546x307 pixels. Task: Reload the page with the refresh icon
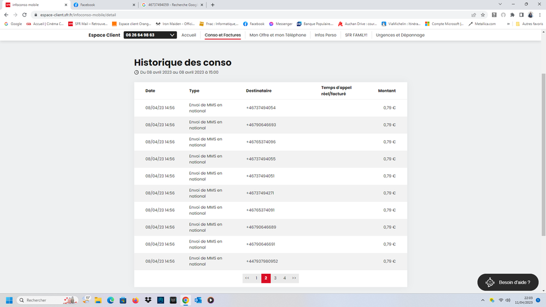click(25, 15)
